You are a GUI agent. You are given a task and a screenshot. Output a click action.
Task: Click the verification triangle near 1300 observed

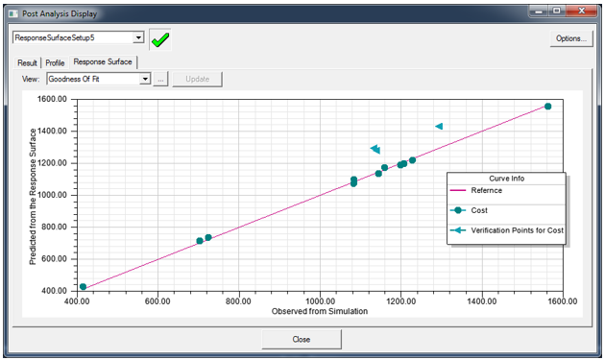[x=439, y=126]
